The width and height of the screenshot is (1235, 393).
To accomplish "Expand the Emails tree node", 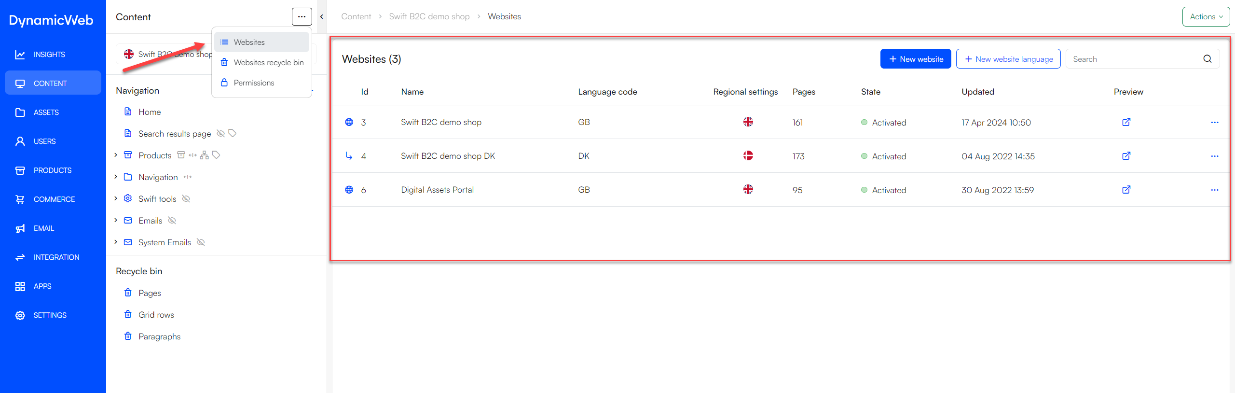I will (116, 220).
